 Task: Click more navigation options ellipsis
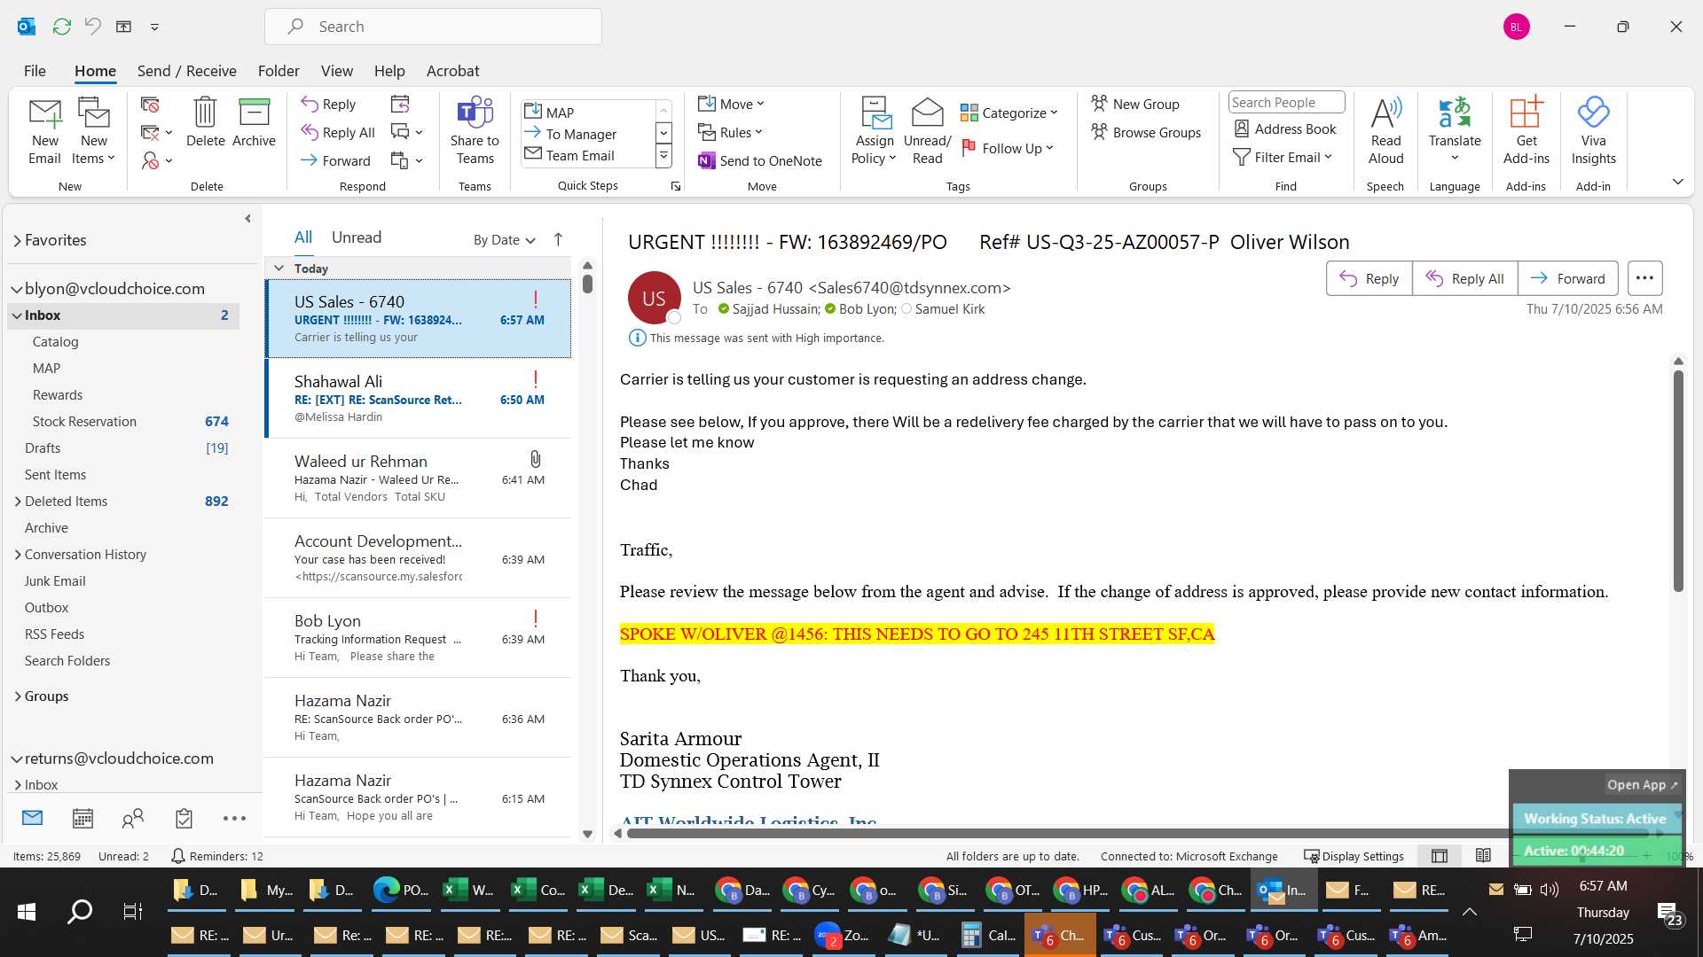coord(234,818)
